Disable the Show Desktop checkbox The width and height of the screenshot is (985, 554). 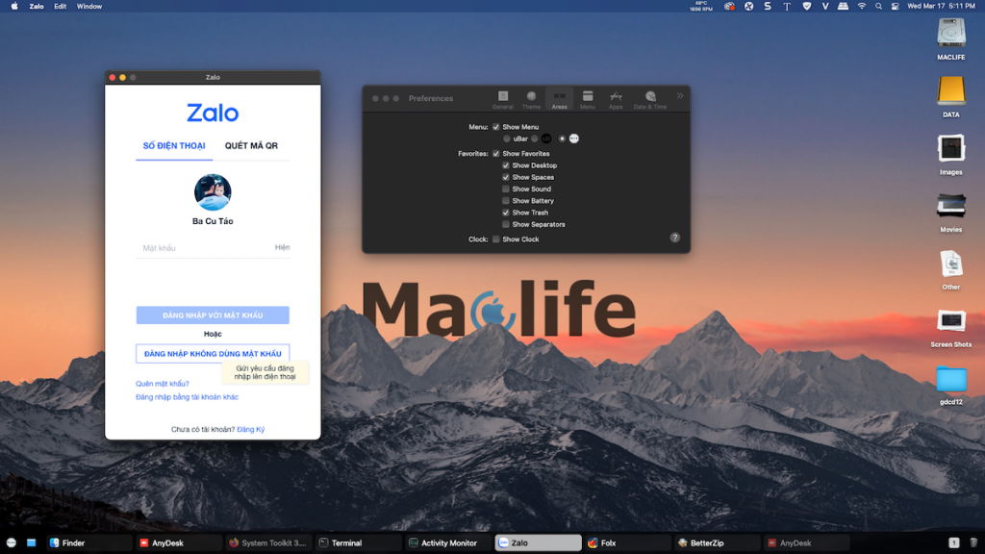click(506, 164)
